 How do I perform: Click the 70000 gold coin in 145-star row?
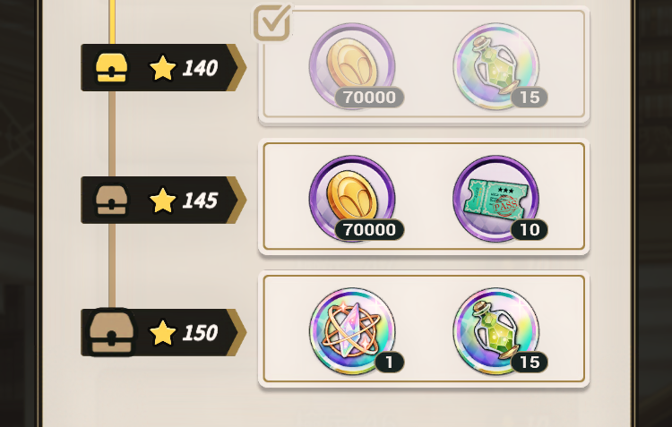tap(352, 199)
